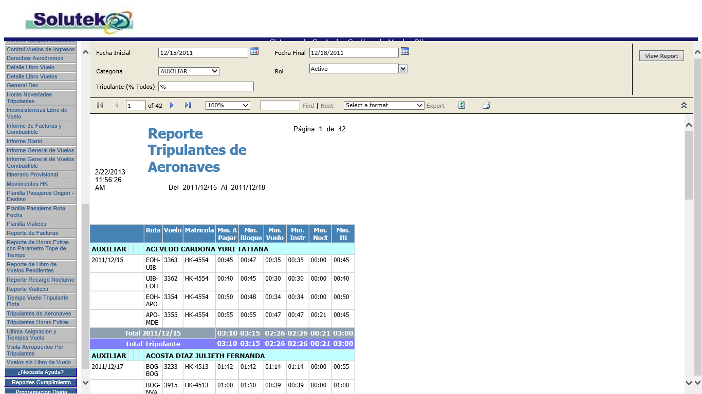Open the Categoria dropdown showing AUXILIAR
This screenshot has height=394, width=702.
click(189, 71)
